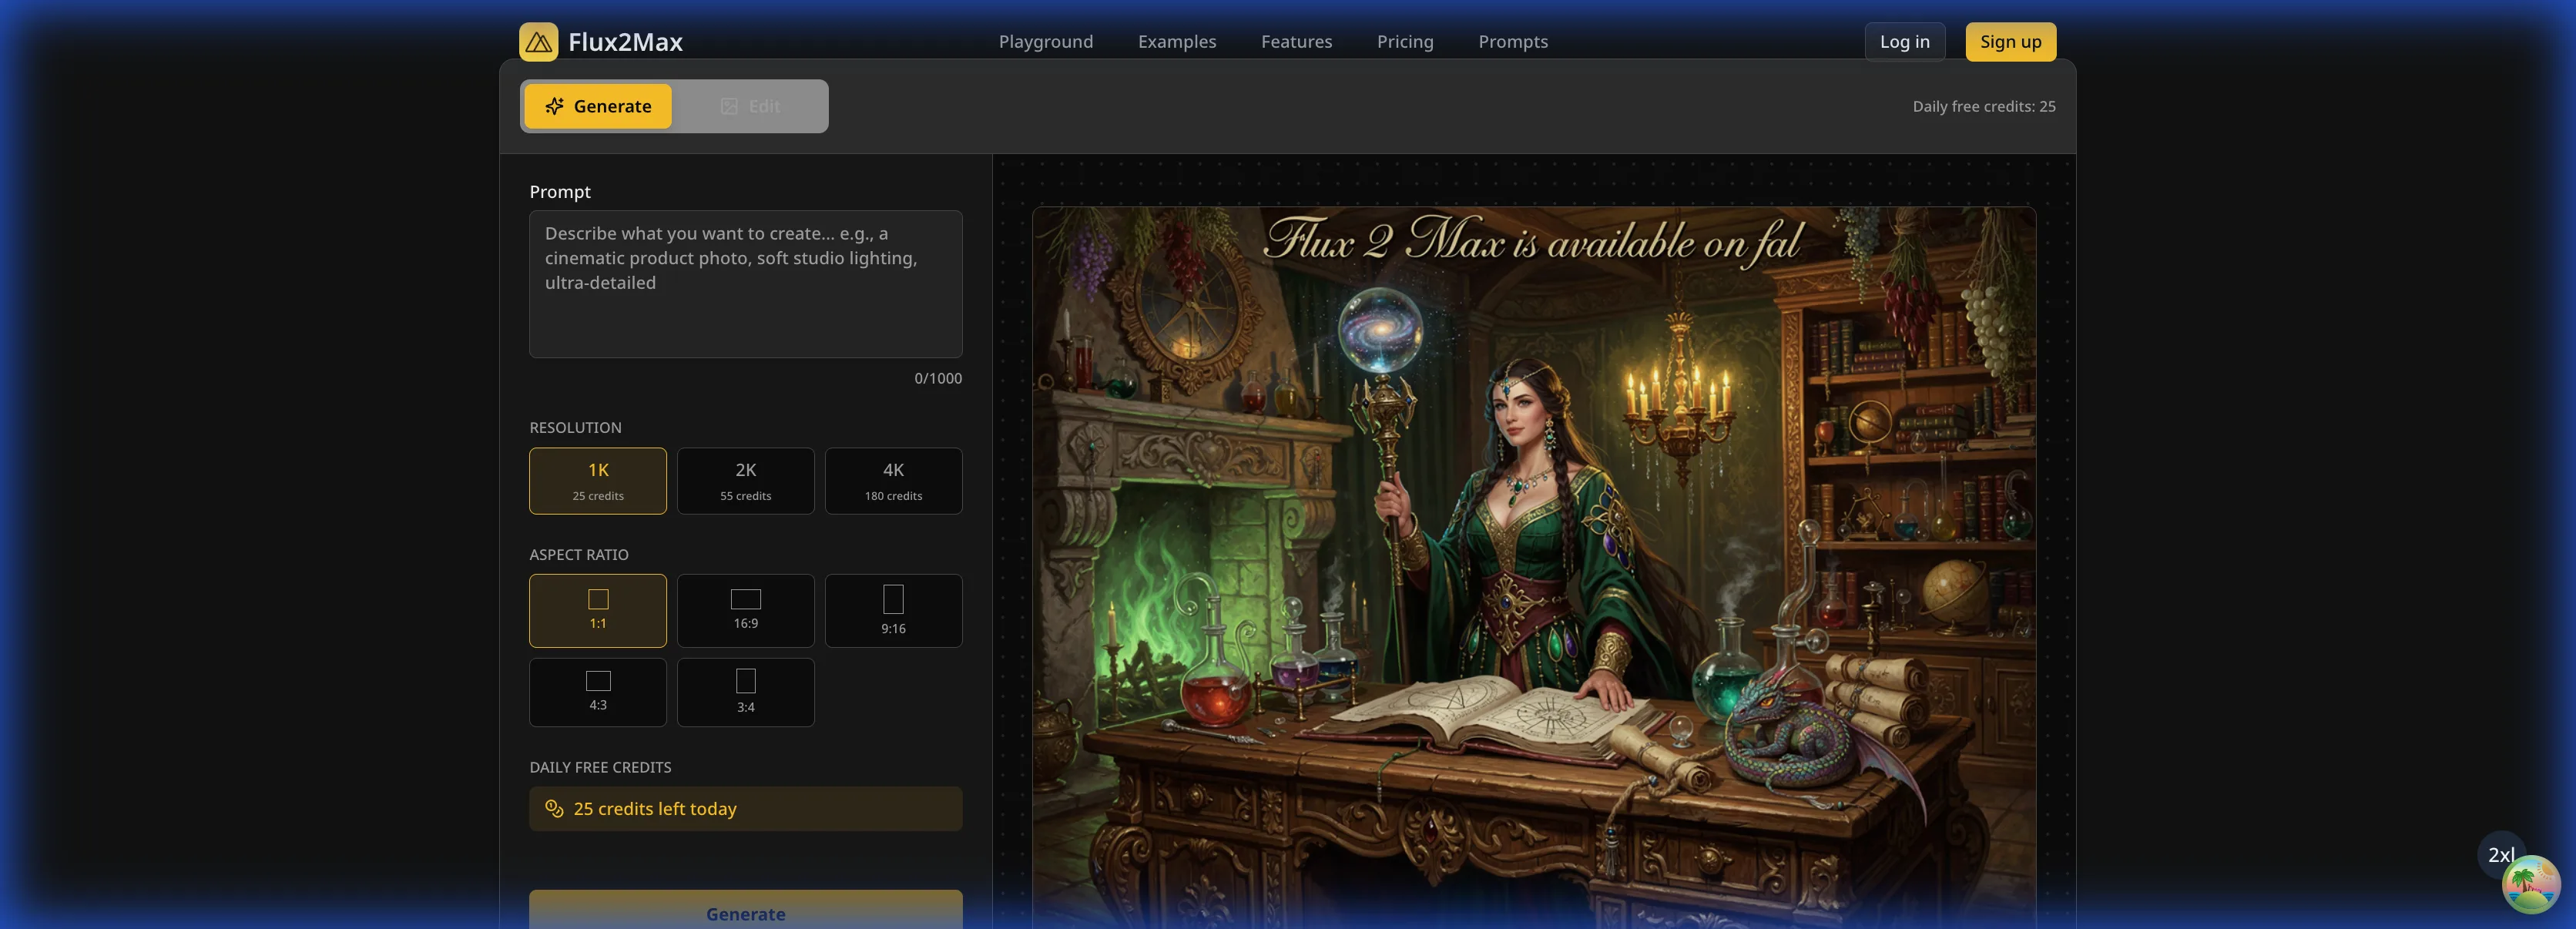Select 2K resolution for 55 credits
2576x929 pixels.
click(x=746, y=481)
